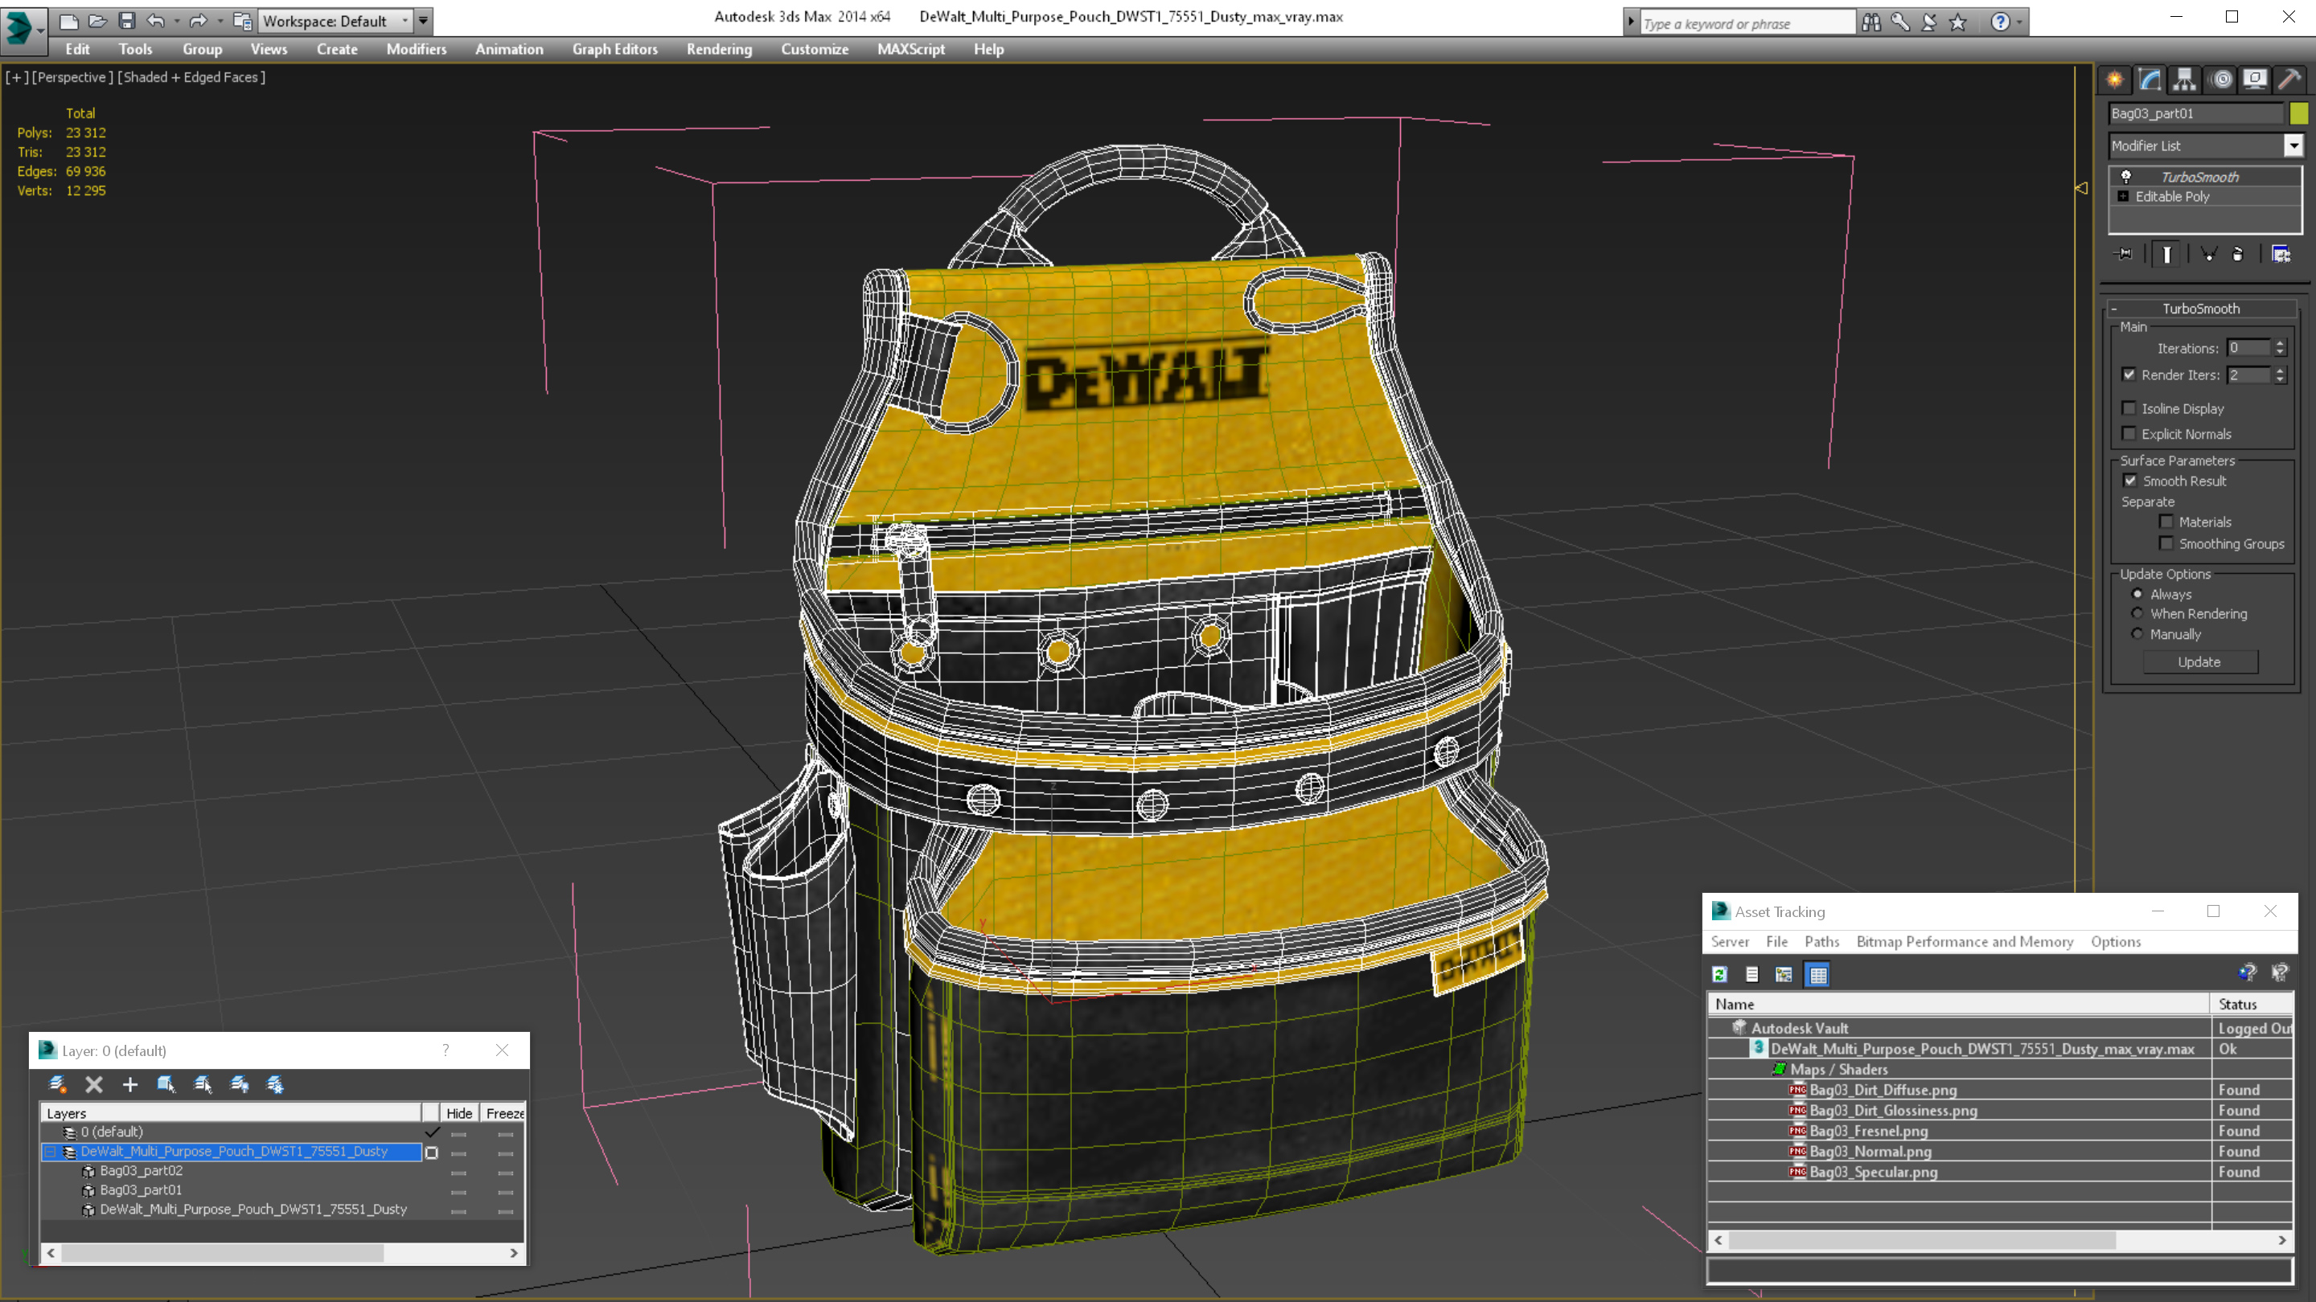Viewport: 2316px width, 1302px height.
Task: Open the MAXScript menu
Action: click(911, 49)
